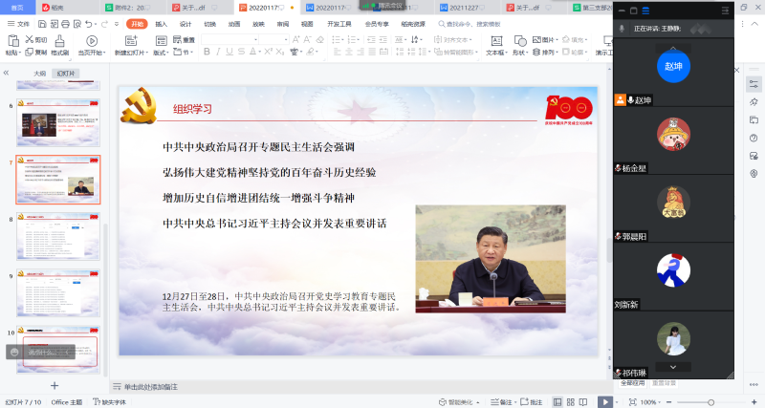Start slideshow from current slide (当页开始)
The image size is (765, 408).
92,41
